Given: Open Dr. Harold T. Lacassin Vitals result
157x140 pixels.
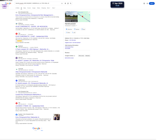Looking at the screenshot, I should pyautogui.click(x=35, y=61).
